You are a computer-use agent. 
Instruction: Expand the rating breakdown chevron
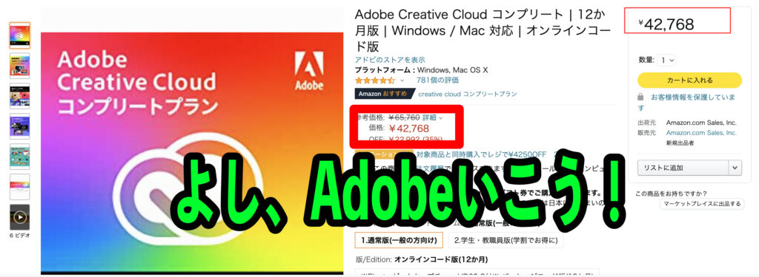click(x=402, y=81)
